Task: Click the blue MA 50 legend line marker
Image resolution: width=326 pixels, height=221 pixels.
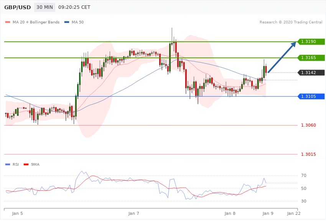Action: pyautogui.click(x=67, y=22)
